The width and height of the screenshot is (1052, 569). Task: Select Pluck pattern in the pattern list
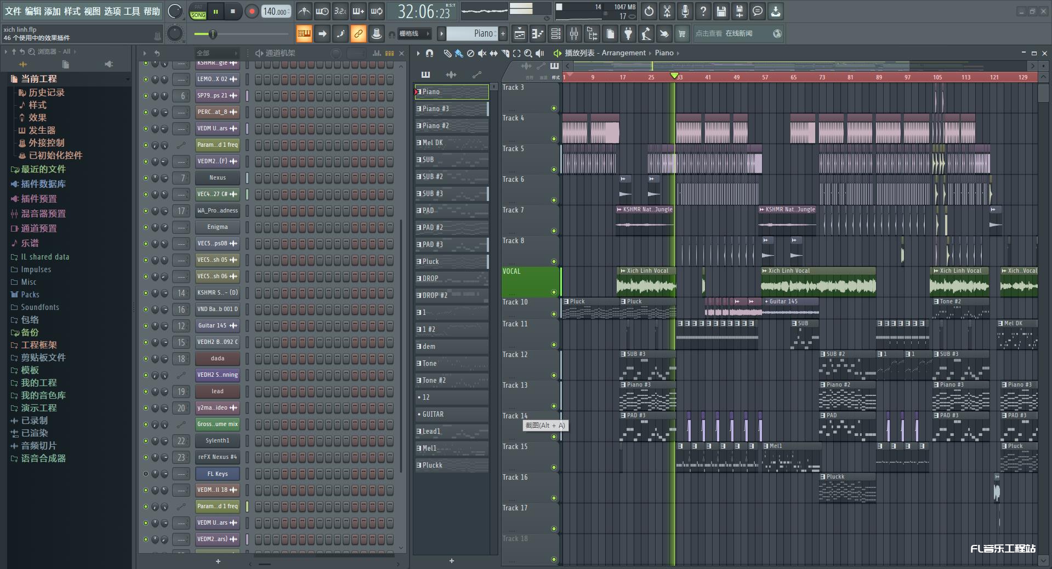[x=452, y=262]
